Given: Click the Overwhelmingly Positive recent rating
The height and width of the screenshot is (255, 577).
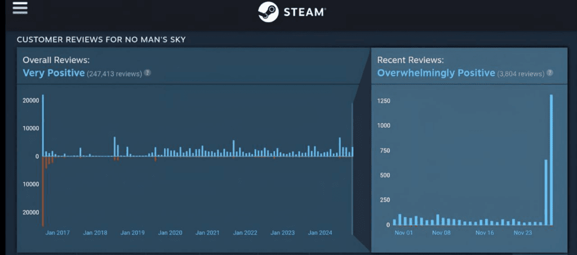Looking at the screenshot, I should 436,73.
